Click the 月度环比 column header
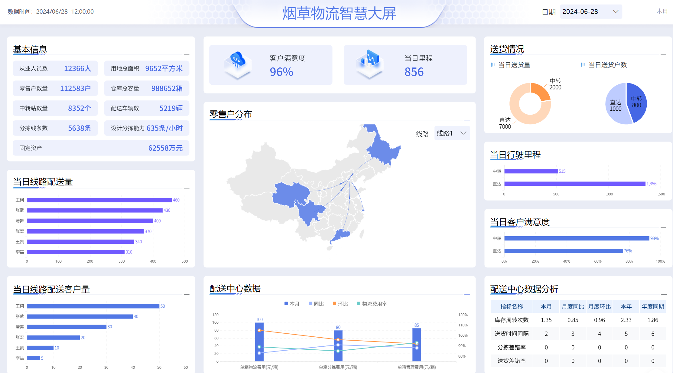This screenshot has width=673, height=373. 599,306
